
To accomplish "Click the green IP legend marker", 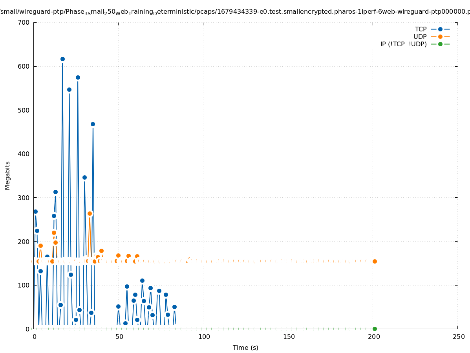I will (440, 44).
